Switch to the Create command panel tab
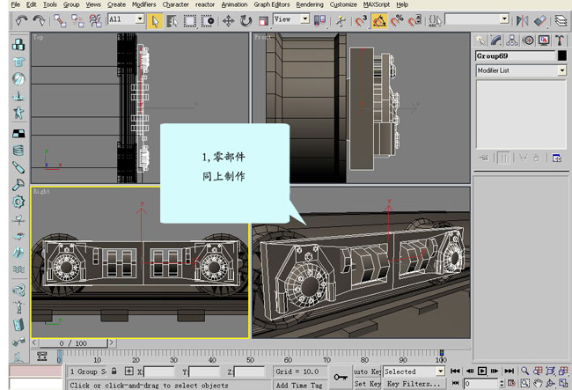 [480, 40]
